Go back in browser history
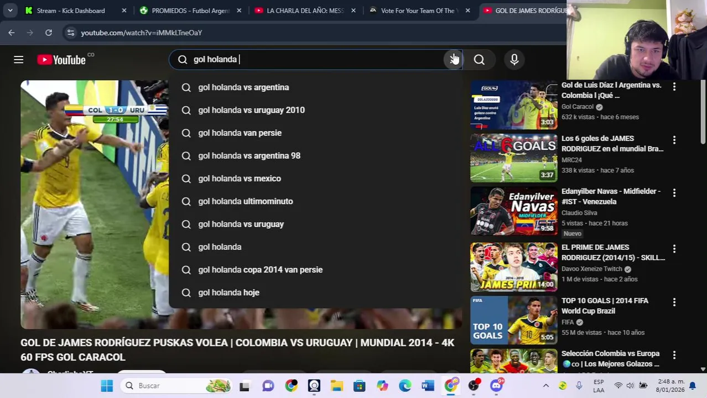Screen dimensions: 707x398 [12, 33]
